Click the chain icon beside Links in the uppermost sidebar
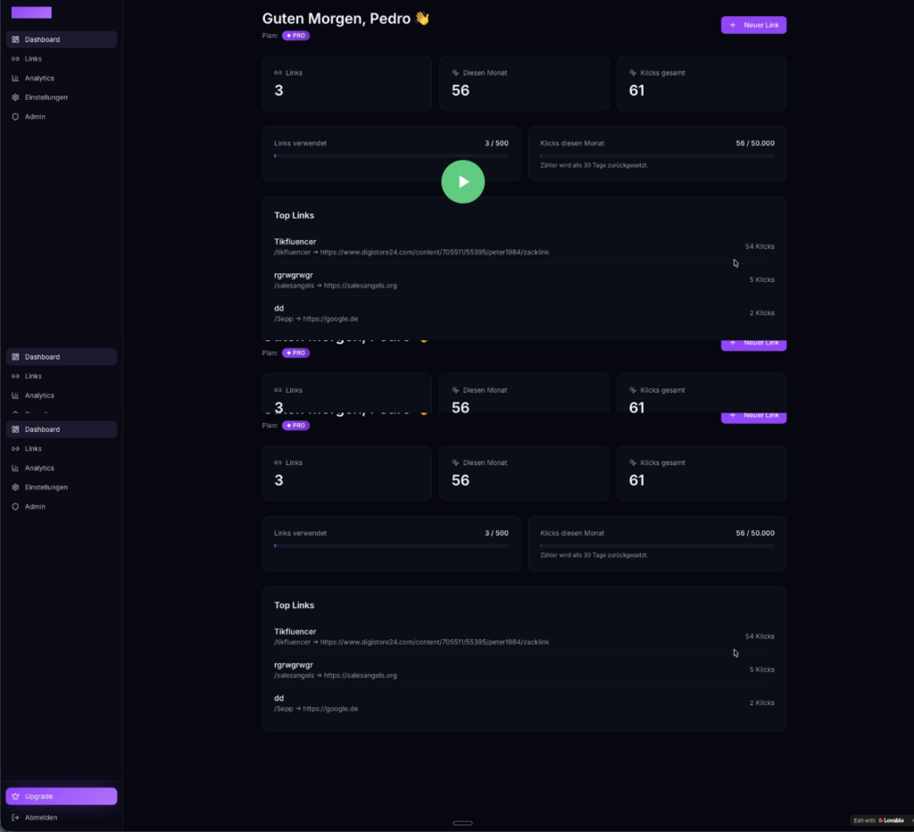914x832 pixels. point(16,59)
